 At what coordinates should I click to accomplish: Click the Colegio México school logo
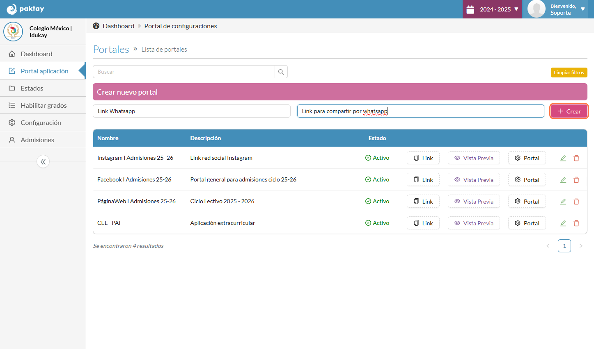(13, 32)
